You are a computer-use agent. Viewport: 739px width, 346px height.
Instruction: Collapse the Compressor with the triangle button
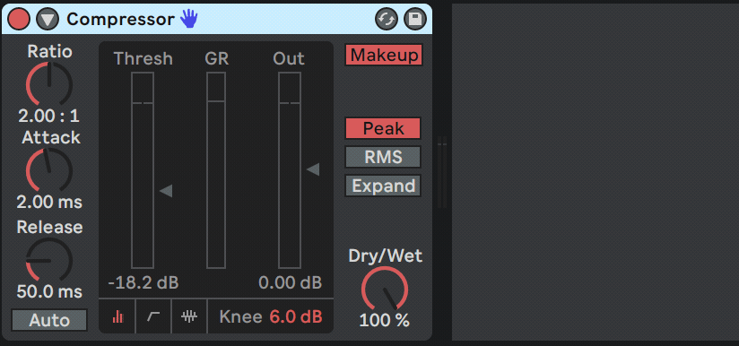pos(48,19)
